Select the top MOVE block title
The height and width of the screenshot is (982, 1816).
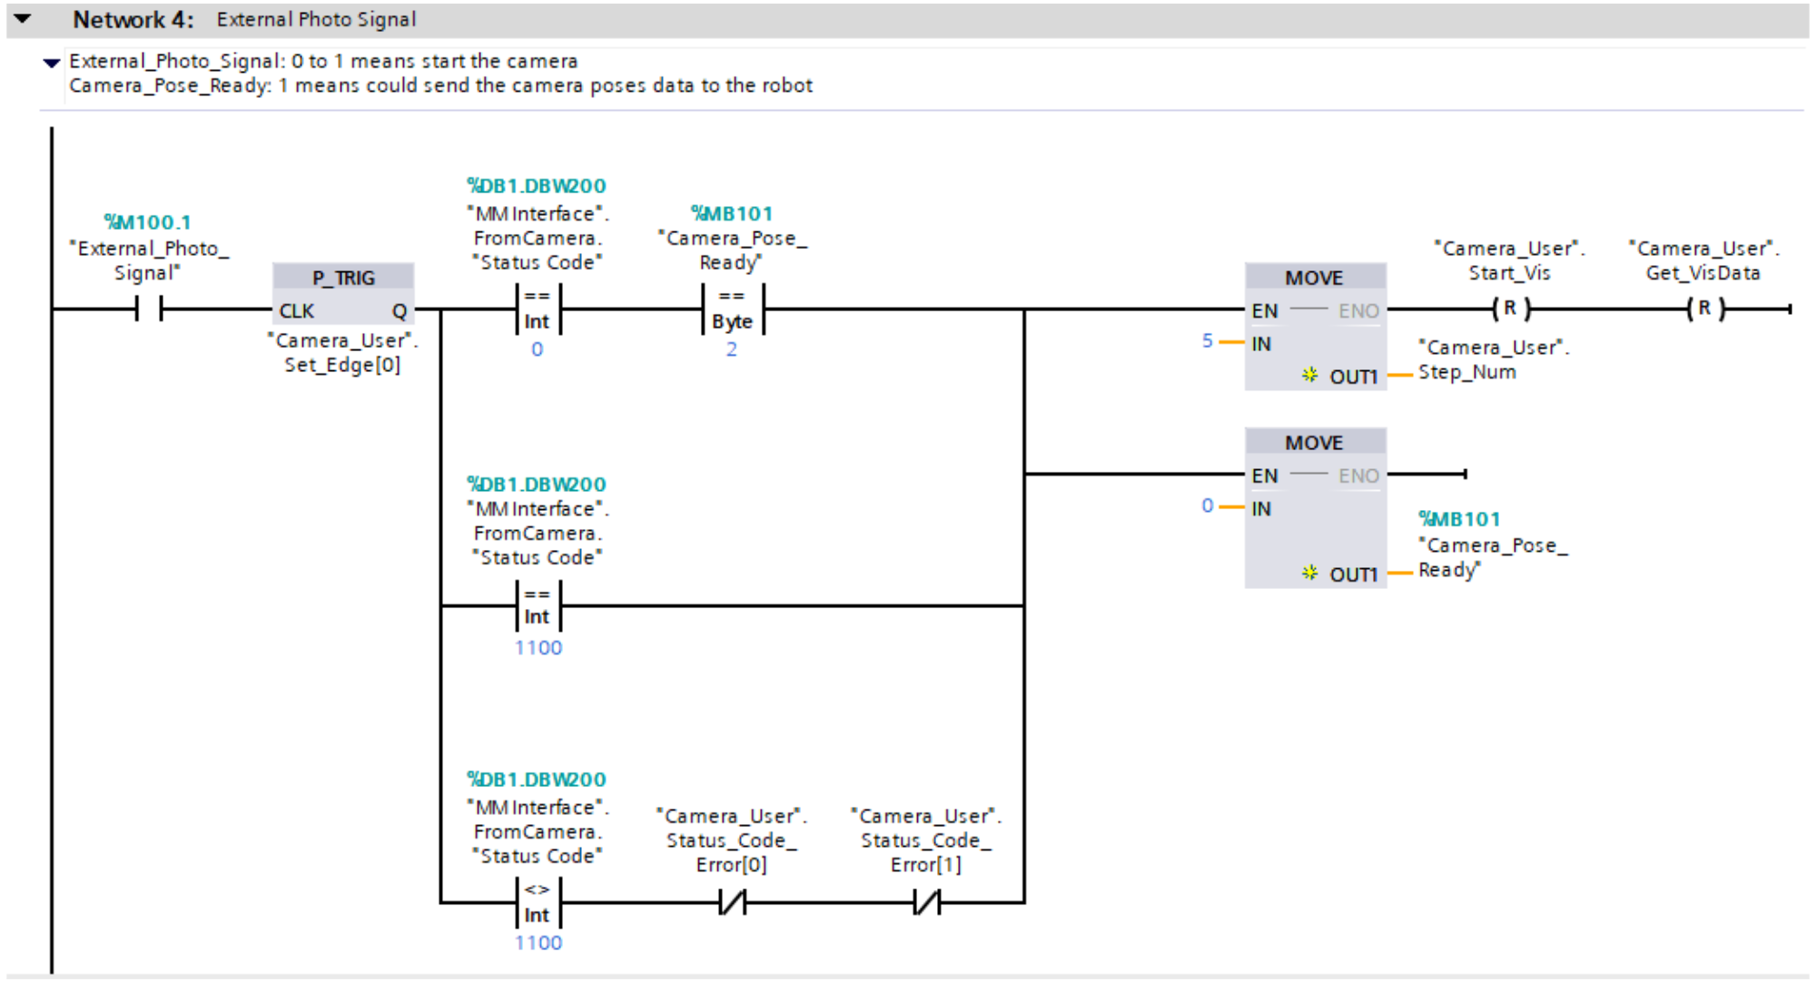point(1314,278)
